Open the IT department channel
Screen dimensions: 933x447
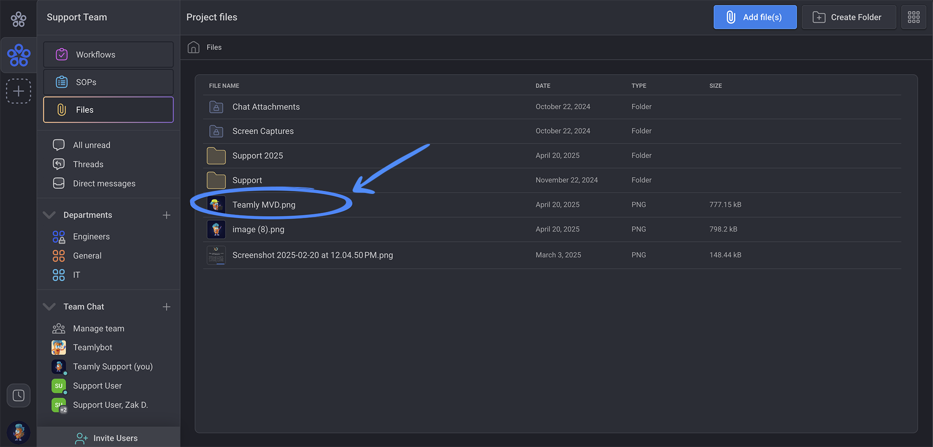76,275
